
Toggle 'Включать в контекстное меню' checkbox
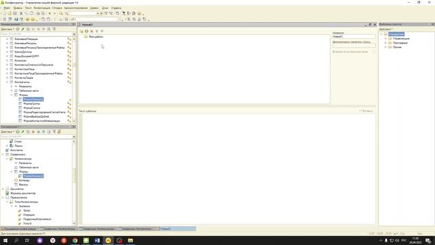[374, 52]
